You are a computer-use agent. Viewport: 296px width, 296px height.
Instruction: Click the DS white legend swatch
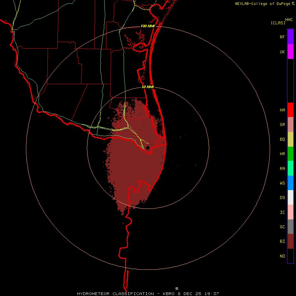[290, 197]
